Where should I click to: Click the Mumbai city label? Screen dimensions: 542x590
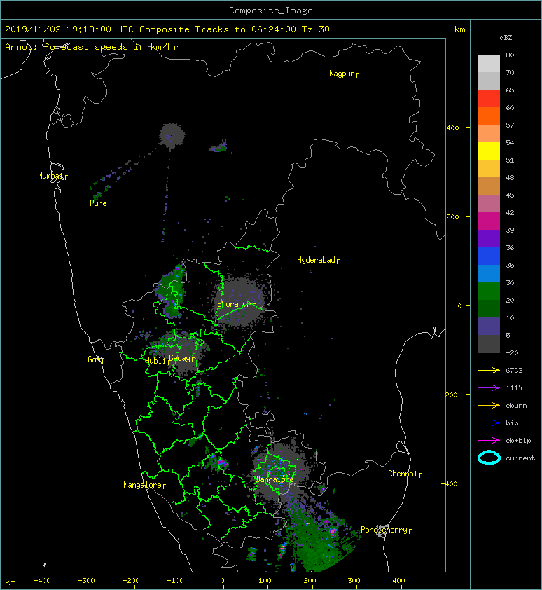click(50, 176)
